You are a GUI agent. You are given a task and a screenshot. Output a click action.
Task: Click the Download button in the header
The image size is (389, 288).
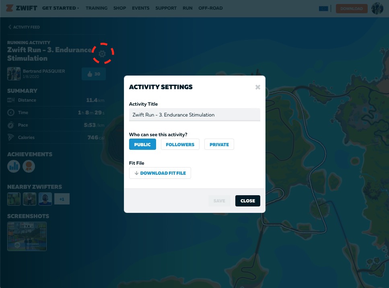352,9
